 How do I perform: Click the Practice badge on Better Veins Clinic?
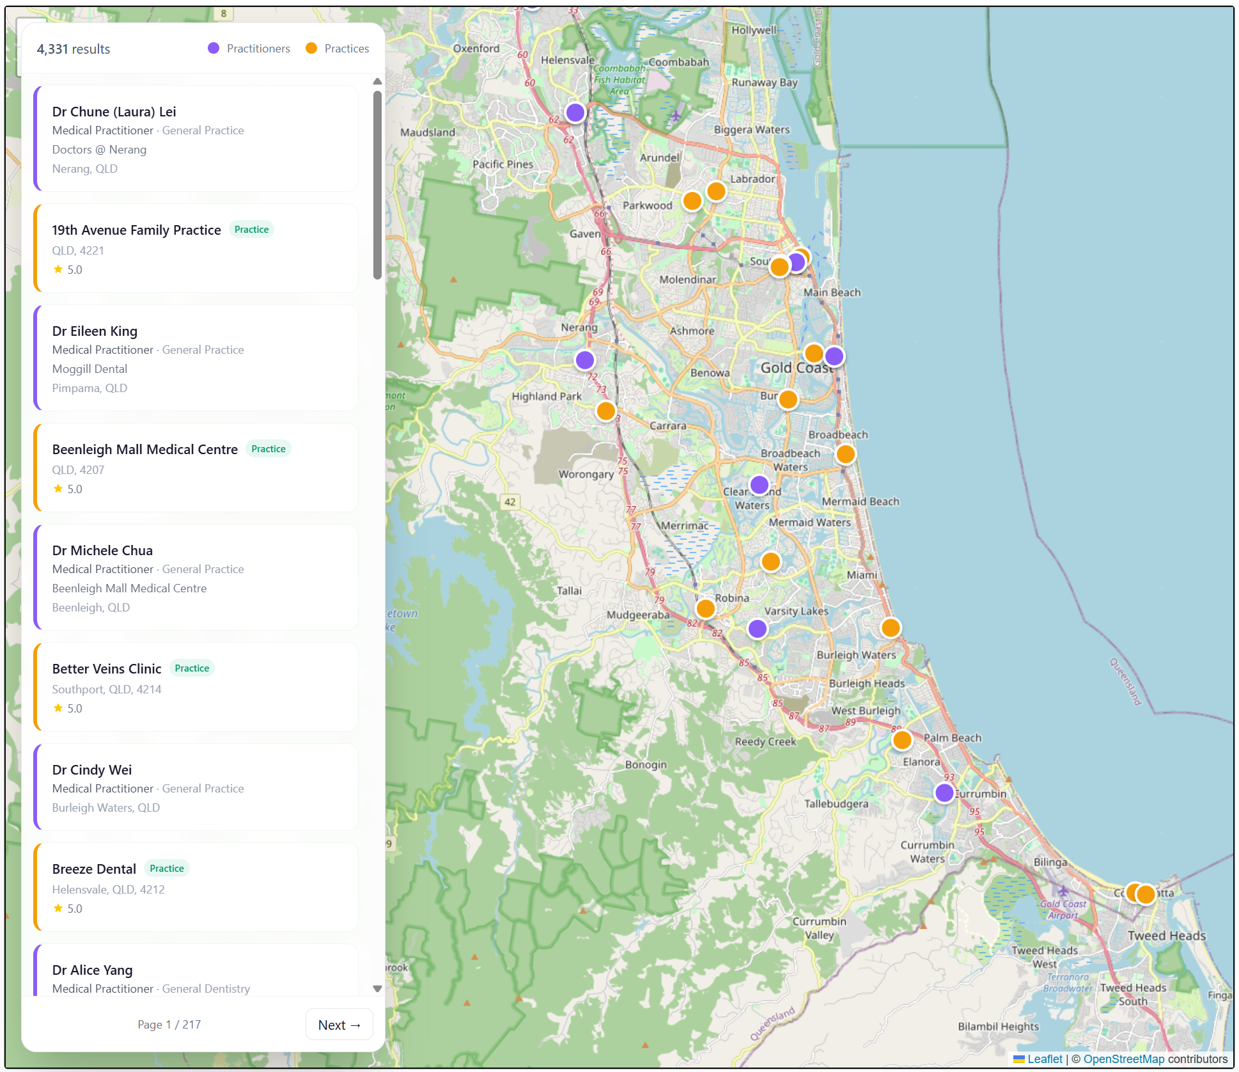tap(191, 668)
